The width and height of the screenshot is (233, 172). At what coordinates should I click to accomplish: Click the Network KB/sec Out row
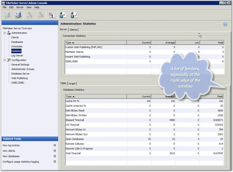(x=144, y=134)
